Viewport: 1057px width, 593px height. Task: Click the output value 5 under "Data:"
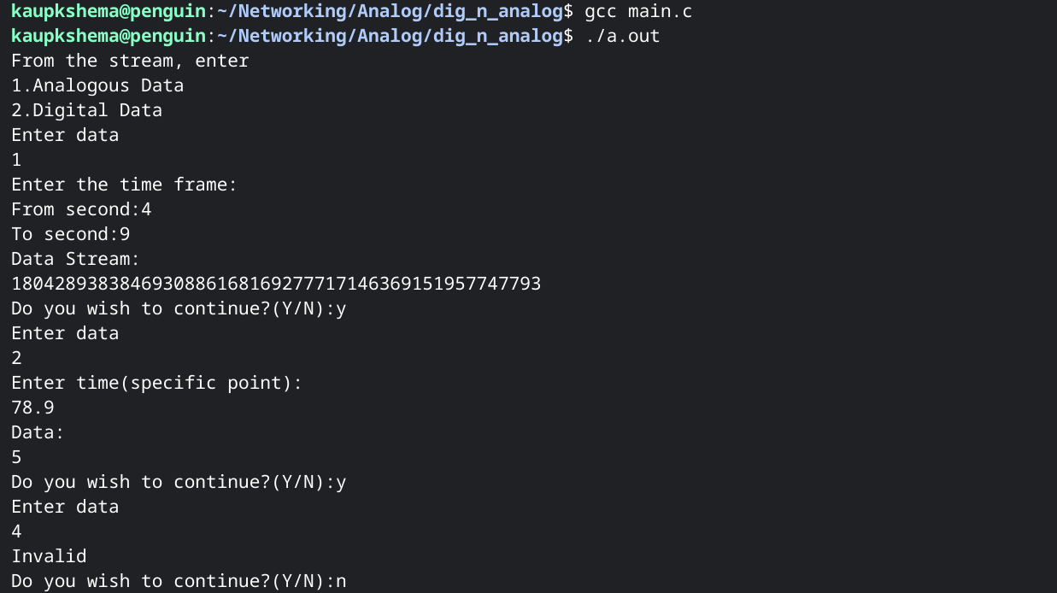(16, 457)
